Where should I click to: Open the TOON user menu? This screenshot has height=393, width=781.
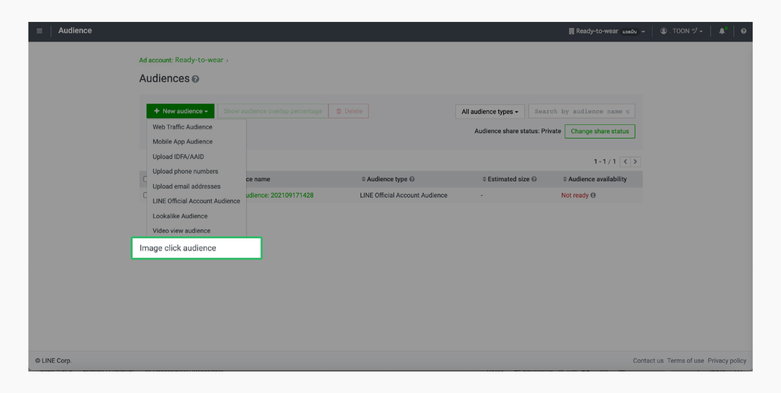click(x=681, y=31)
